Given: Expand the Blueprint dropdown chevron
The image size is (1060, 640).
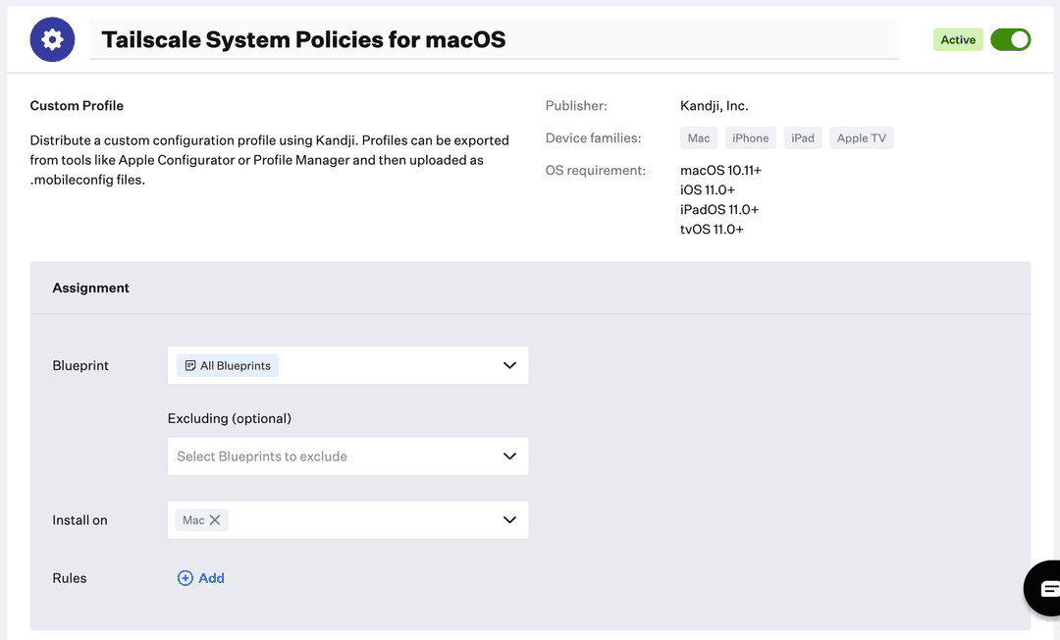Looking at the screenshot, I should (509, 365).
